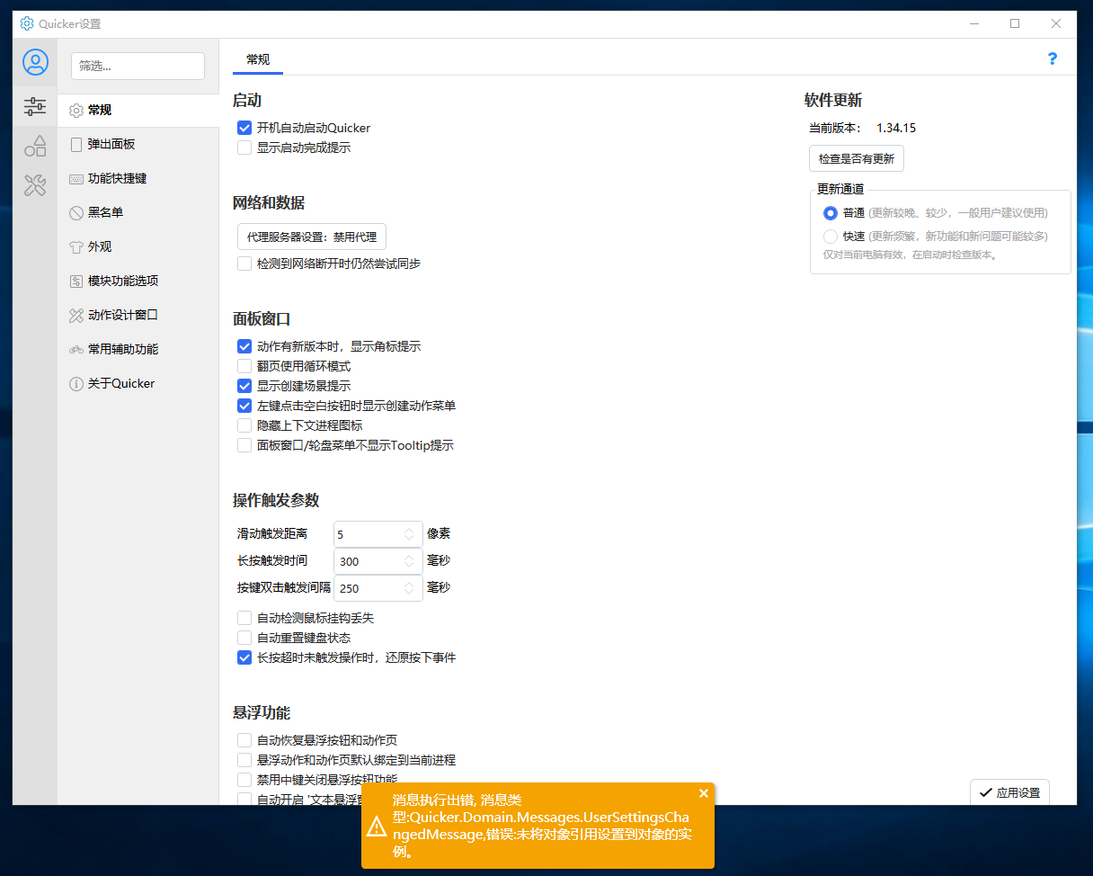Open the shapes icon in left sidebar
This screenshot has width=1093, height=876.
coord(35,146)
